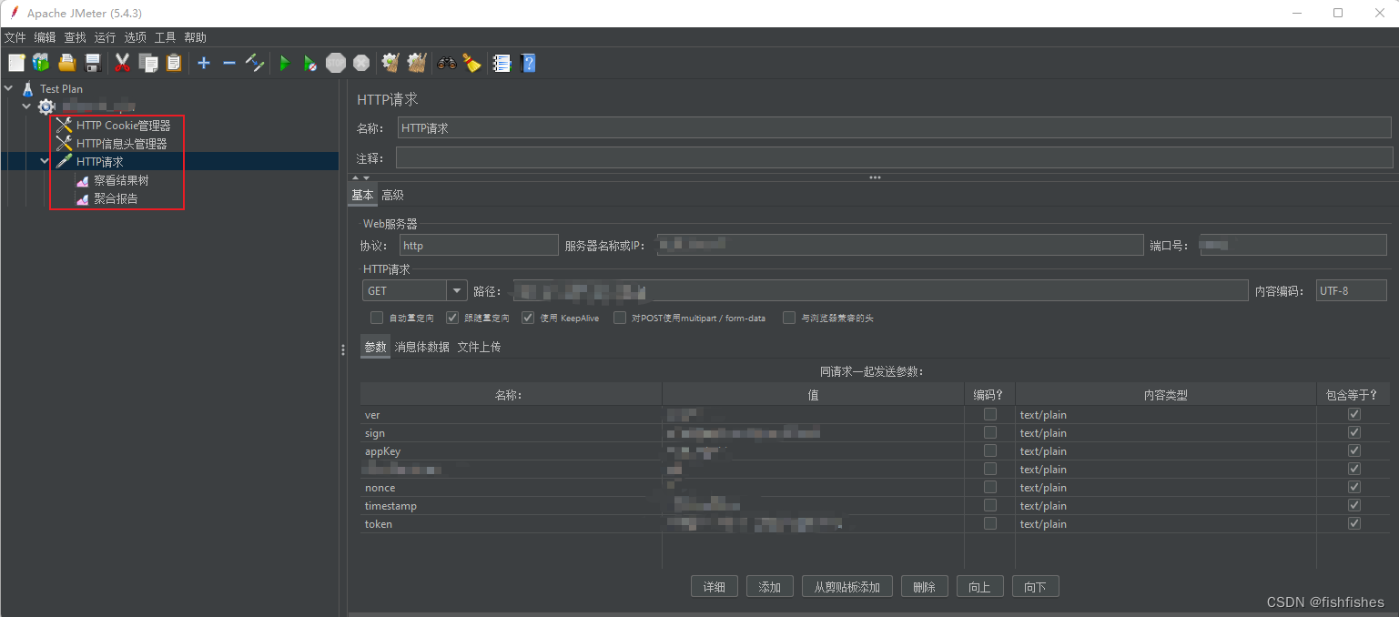This screenshot has height=617, width=1399.
Task: Click the 协议 field containing http
Action: [479, 245]
